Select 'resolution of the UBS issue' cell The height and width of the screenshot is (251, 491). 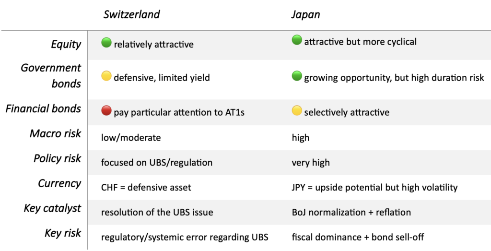[157, 212]
